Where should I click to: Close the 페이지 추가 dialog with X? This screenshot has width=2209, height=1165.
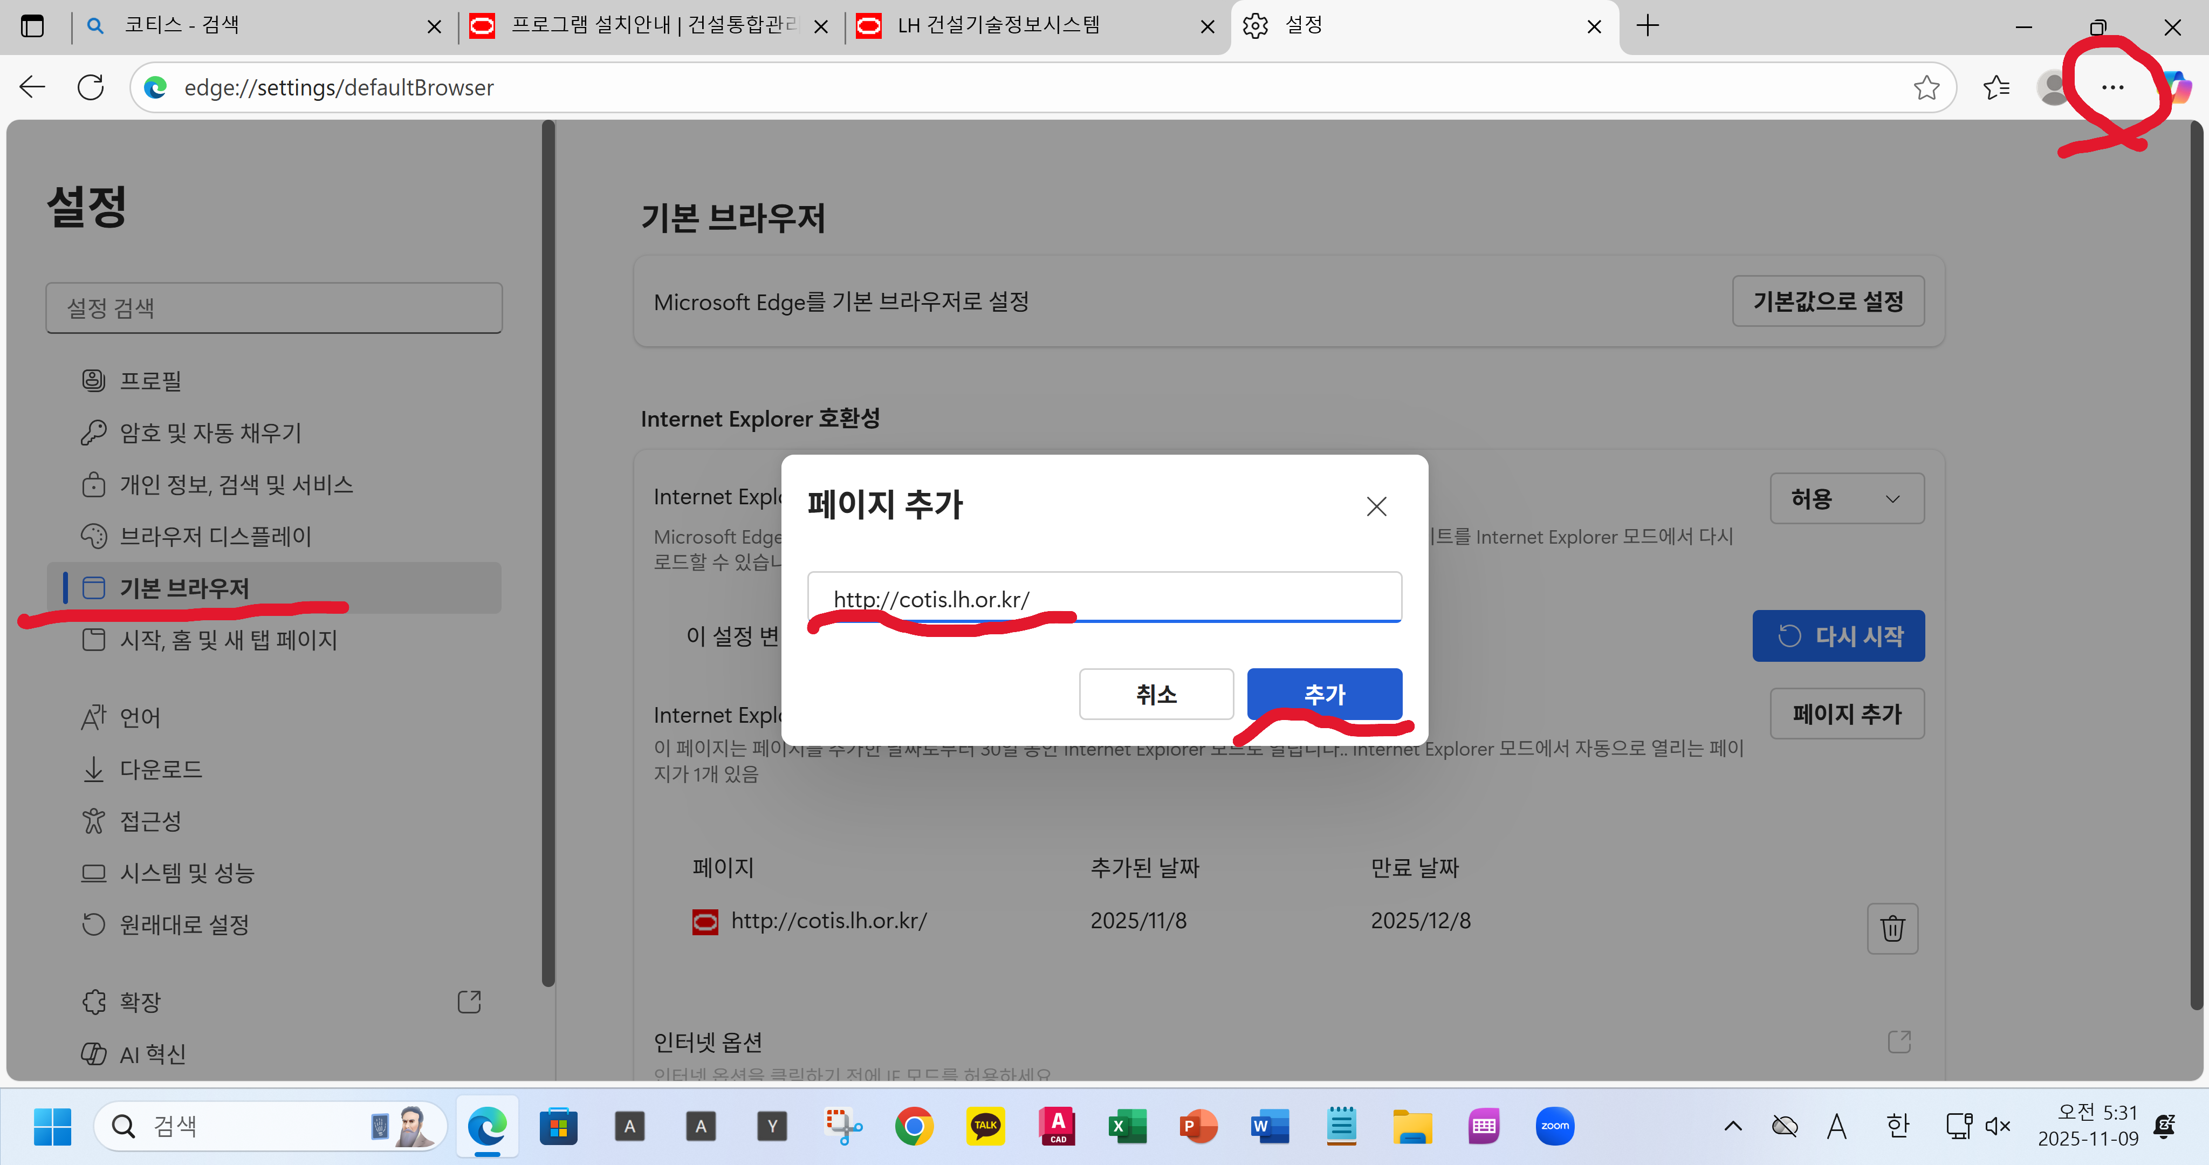click(x=1375, y=506)
